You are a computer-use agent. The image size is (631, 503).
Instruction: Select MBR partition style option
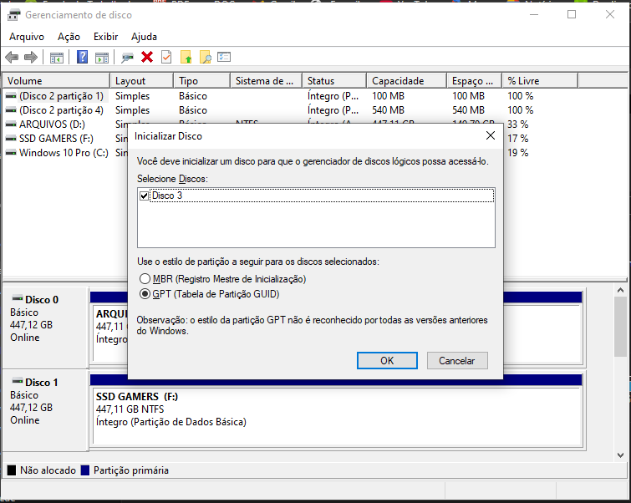tap(146, 278)
